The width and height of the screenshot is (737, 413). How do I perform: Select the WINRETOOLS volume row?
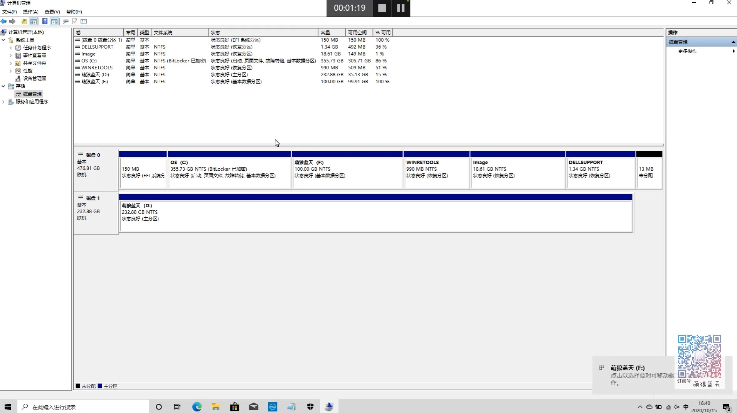pos(233,68)
